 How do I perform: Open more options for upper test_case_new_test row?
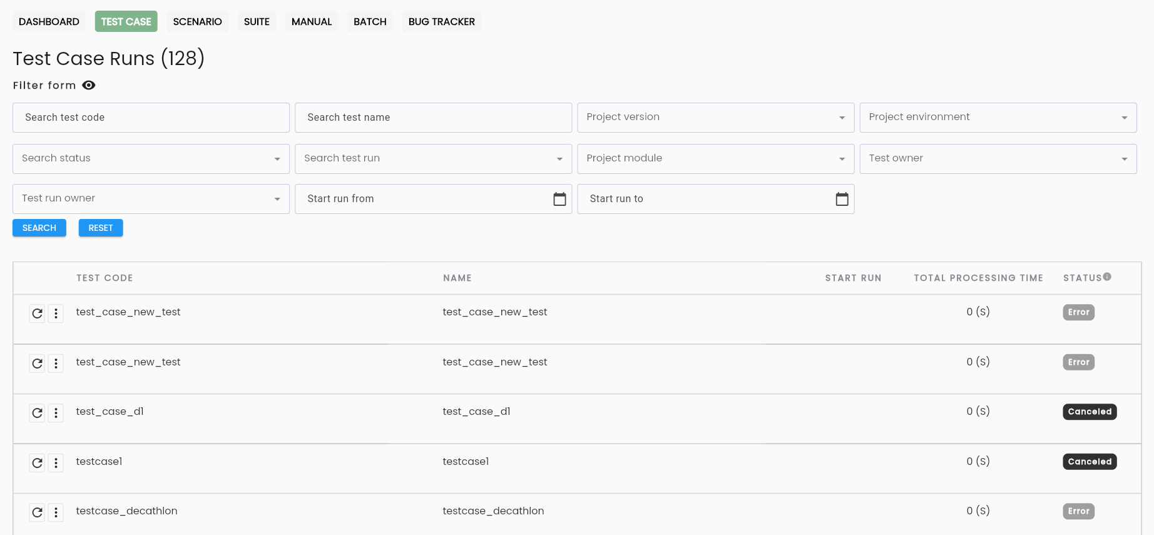[56, 313]
